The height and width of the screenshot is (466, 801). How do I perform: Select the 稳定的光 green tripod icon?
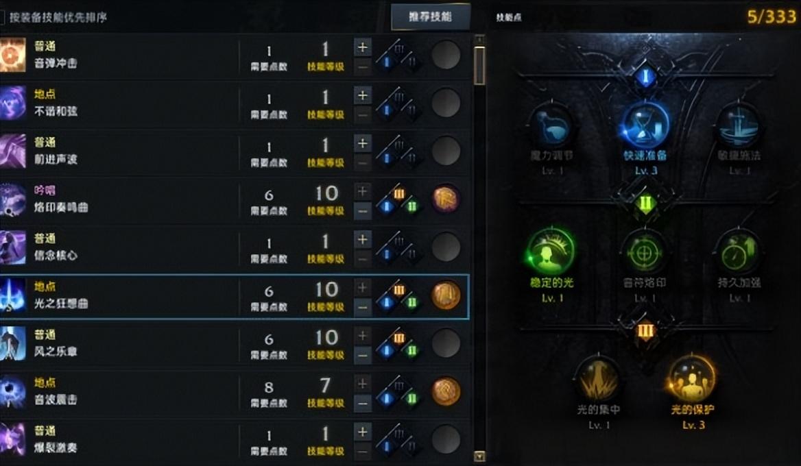(x=551, y=251)
